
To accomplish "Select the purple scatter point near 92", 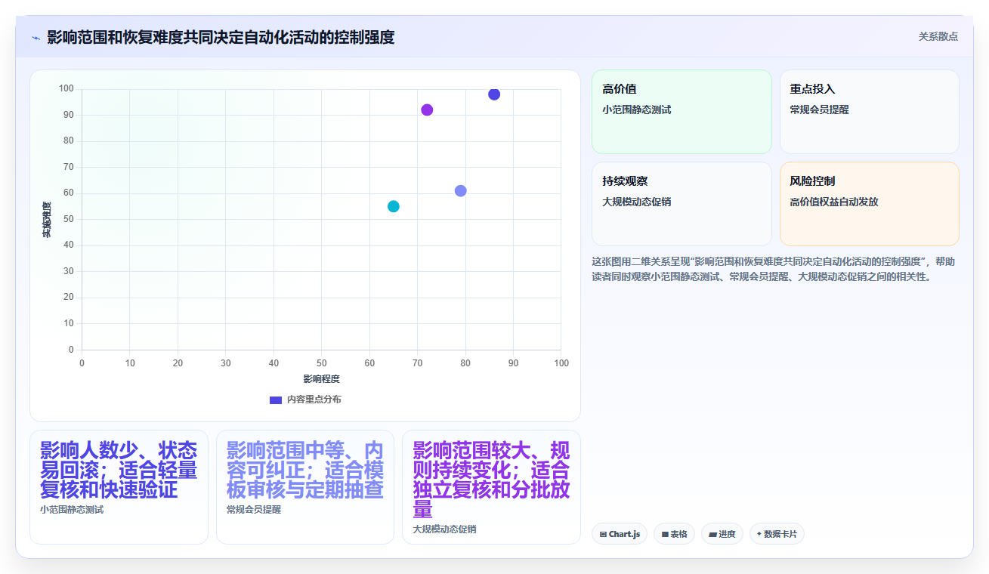I will (427, 110).
